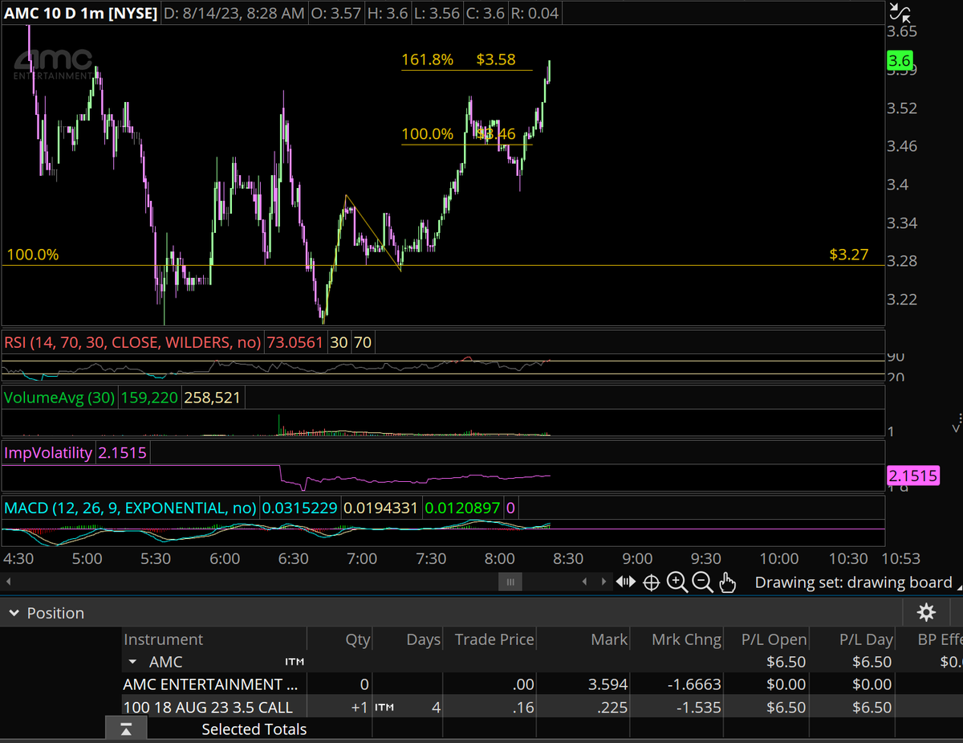Click the MACD value 0.0315229

299,508
